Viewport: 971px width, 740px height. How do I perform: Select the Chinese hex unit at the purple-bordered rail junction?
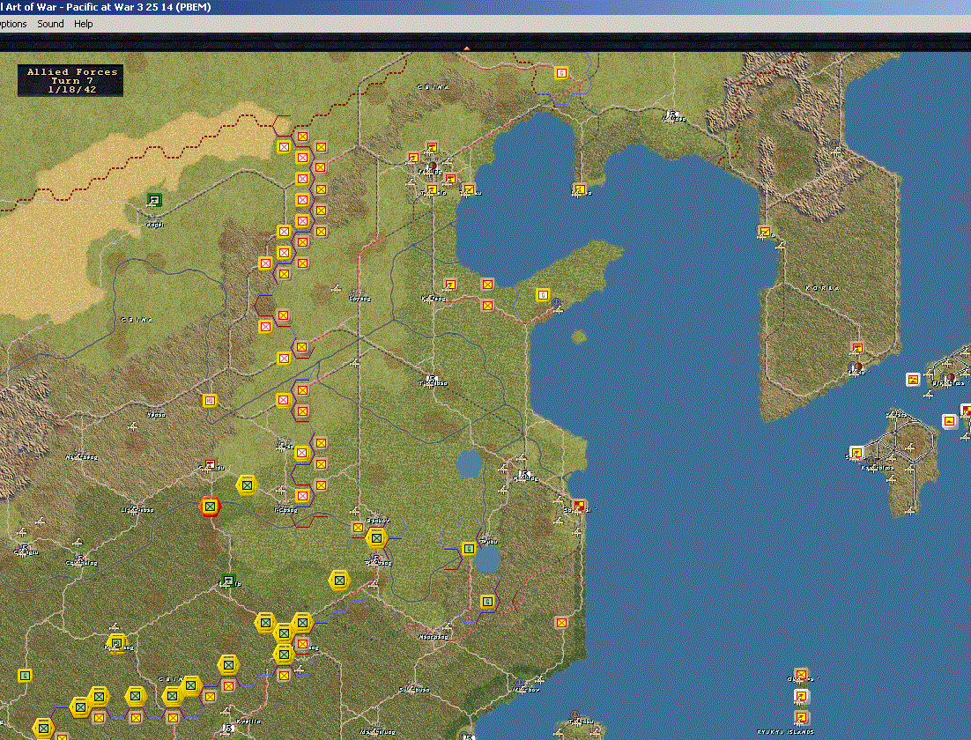click(376, 538)
